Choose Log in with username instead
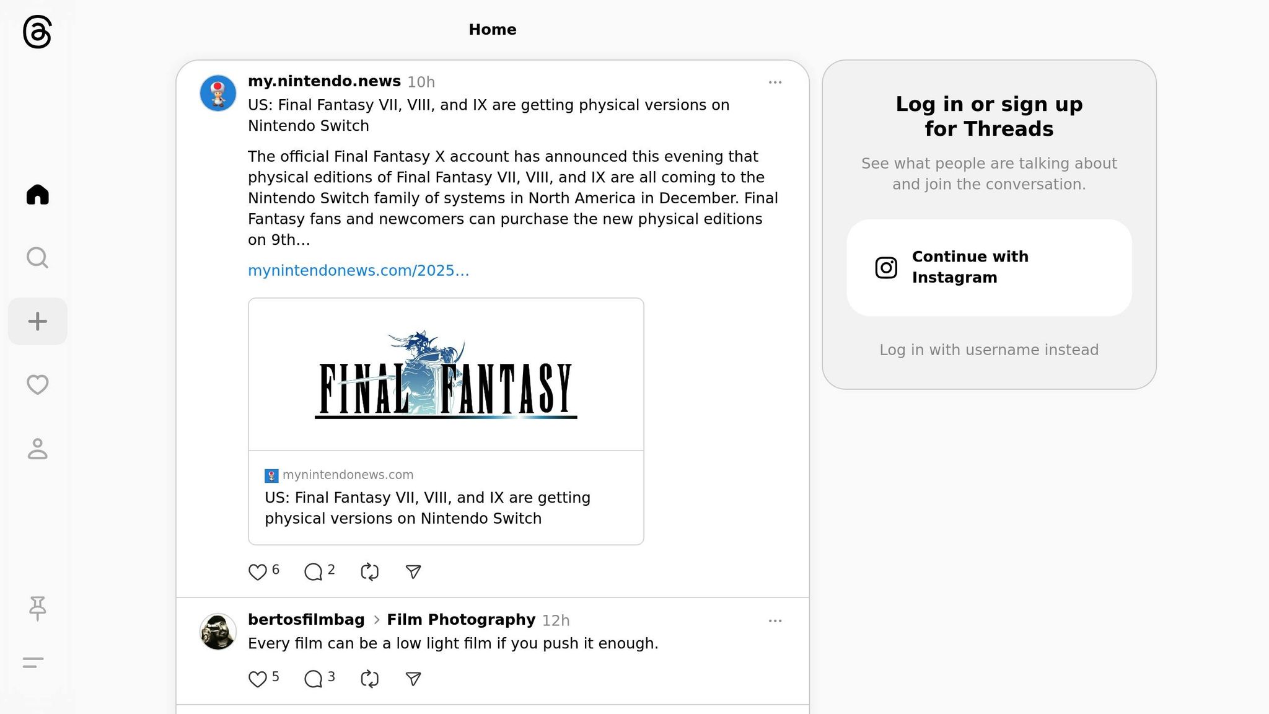 point(989,350)
